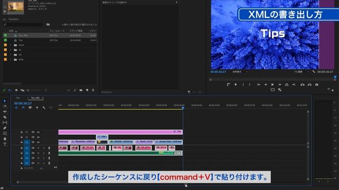The height and width of the screenshot is (190, 339).
Task: Go to Out point in Program Monitor
Action: (x=293, y=84)
